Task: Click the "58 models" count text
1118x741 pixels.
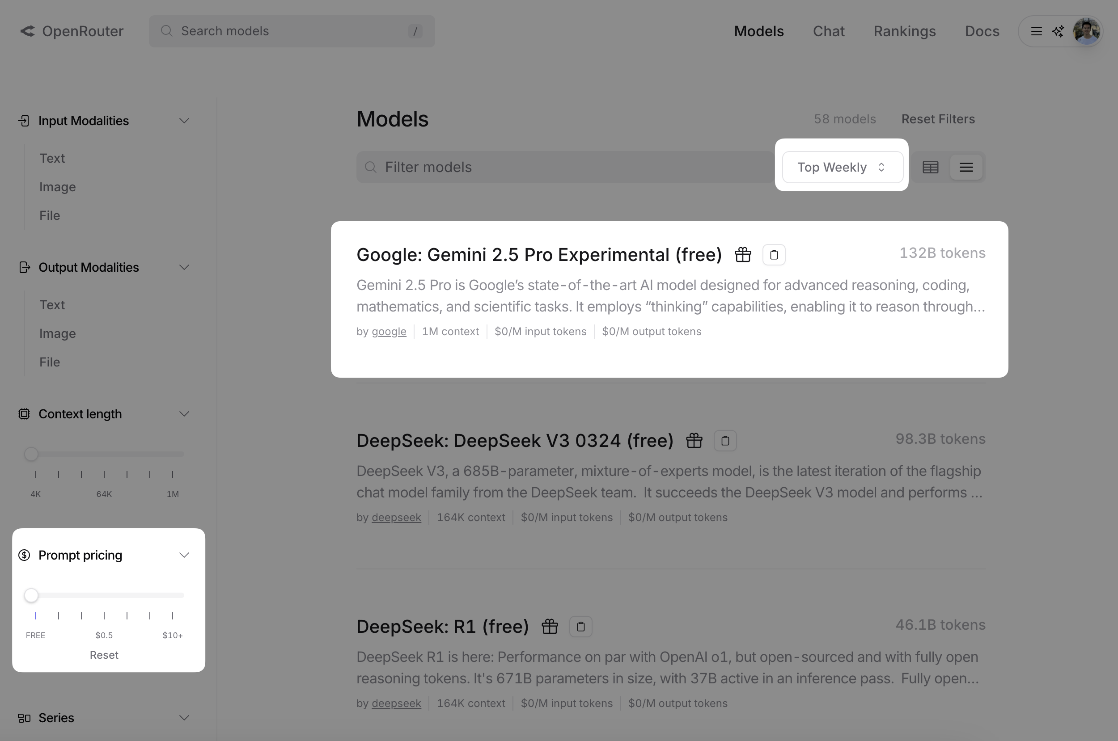Action: click(x=845, y=119)
